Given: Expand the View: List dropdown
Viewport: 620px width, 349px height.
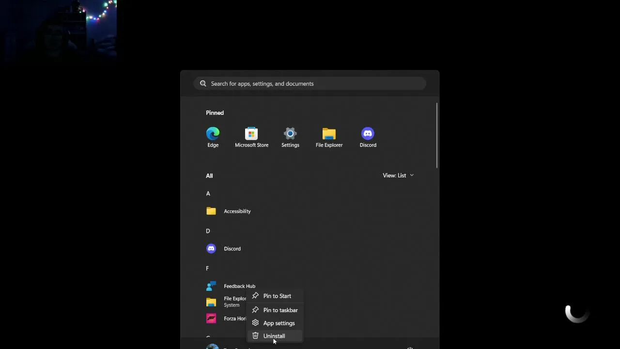Looking at the screenshot, I should (398, 175).
